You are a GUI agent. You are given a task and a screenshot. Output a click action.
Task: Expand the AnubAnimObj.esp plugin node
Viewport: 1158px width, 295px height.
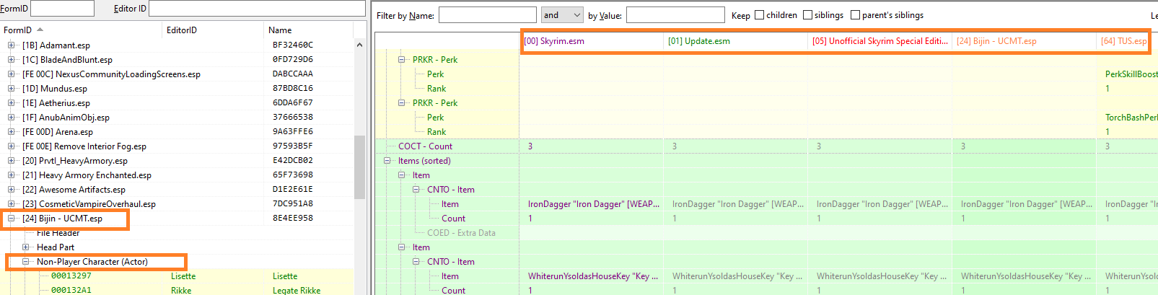point(11,118)
